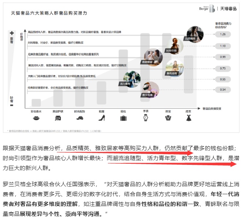Click the suitcase icon under 箱包

[123, 118]
